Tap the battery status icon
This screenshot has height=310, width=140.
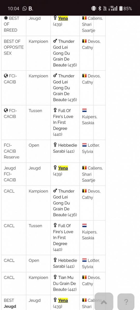(121, 9)
